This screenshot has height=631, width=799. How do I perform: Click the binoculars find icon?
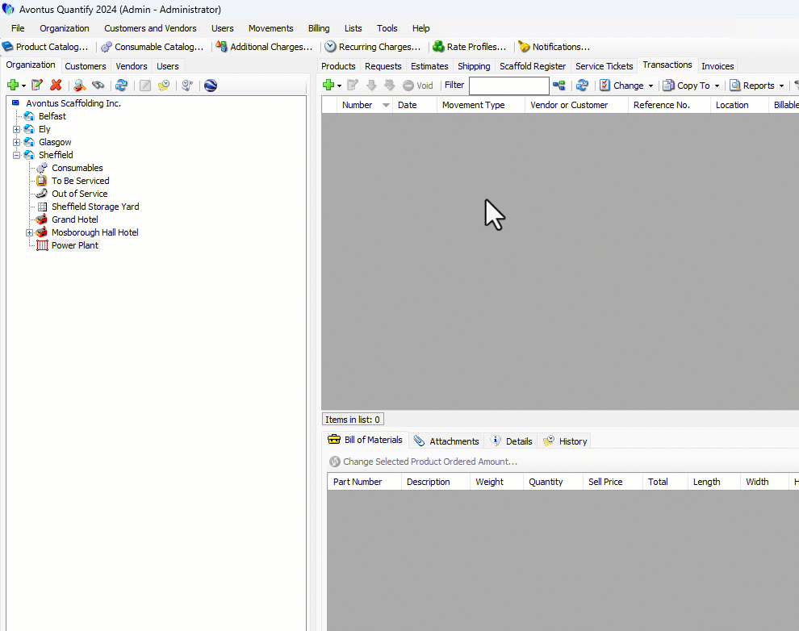coord(98,86)
